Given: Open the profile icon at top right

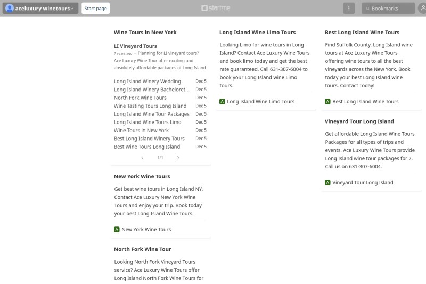Looking at the screenshot, I should tap(422, 8).
